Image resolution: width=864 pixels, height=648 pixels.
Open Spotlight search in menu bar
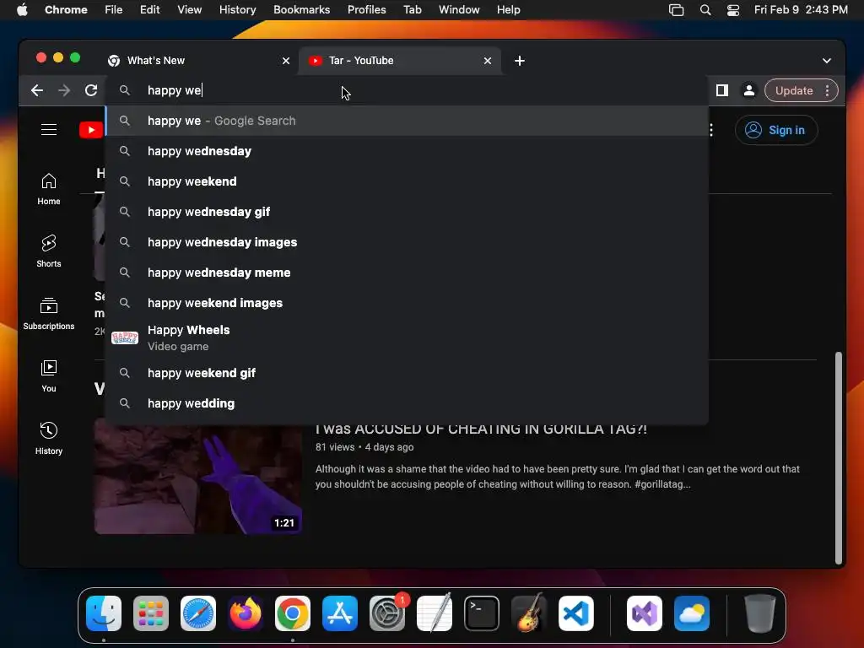(705, 10)
